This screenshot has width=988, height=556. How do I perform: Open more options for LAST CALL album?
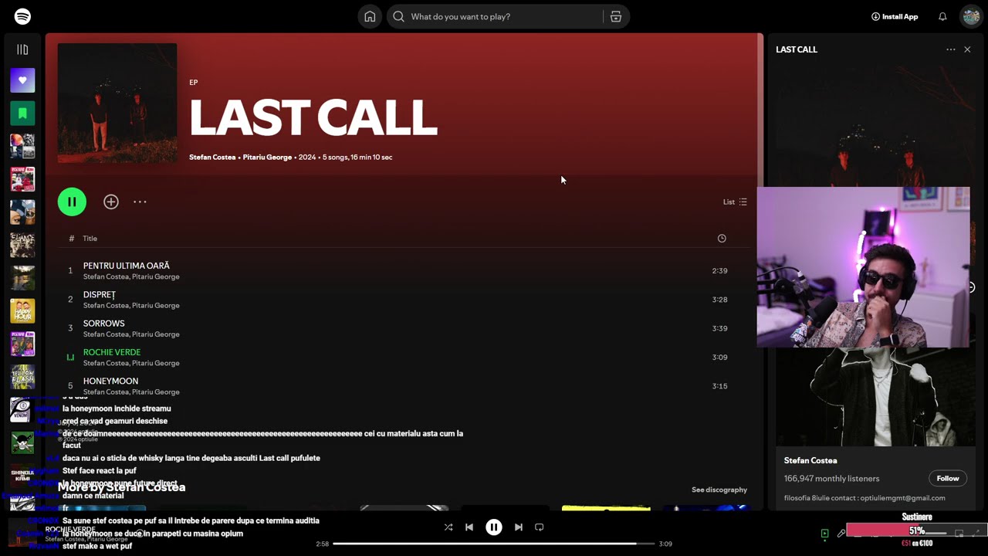140,202
